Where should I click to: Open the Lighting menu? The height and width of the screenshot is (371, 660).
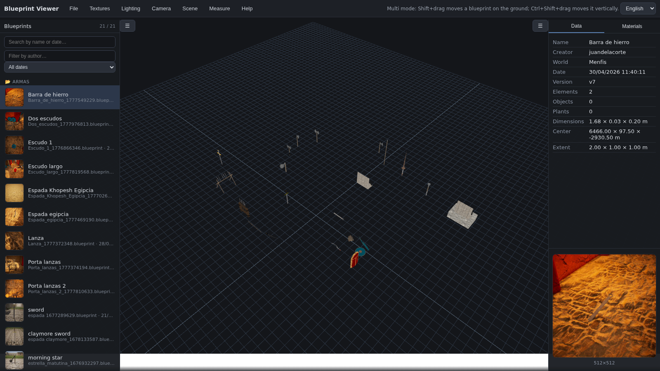pos(131,9)
